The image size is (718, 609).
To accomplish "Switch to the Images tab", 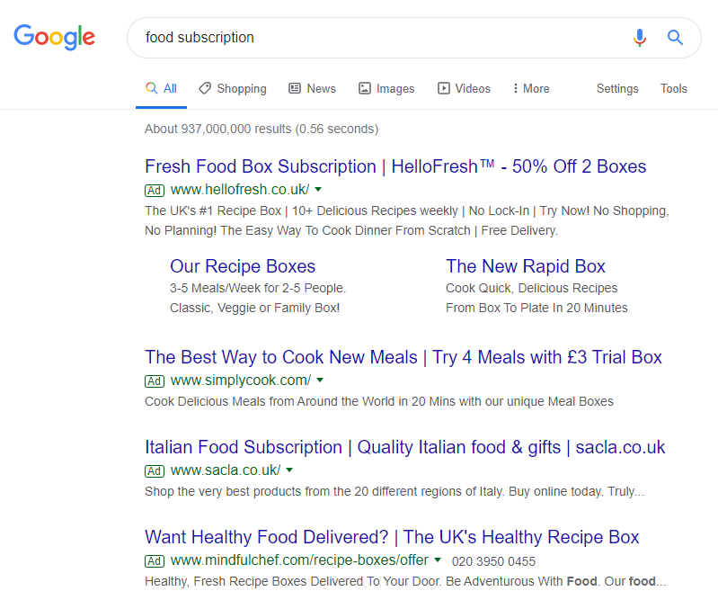I will click(386, 88).
